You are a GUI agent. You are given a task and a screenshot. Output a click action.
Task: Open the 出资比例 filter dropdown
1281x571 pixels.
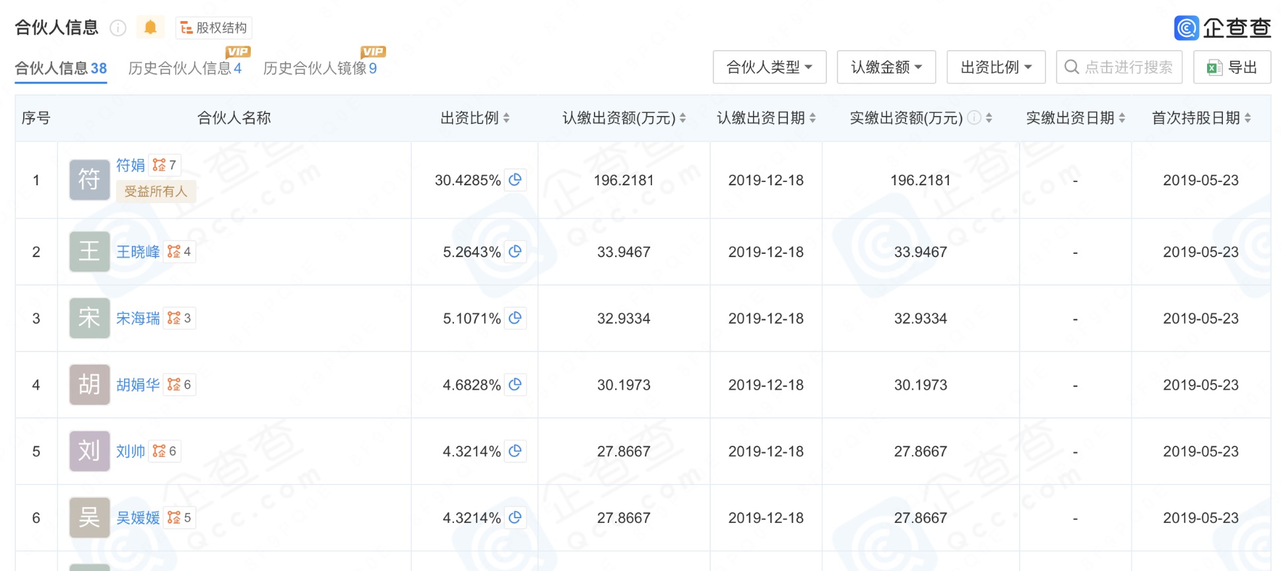pyautogui.click(x=995, y=67)
